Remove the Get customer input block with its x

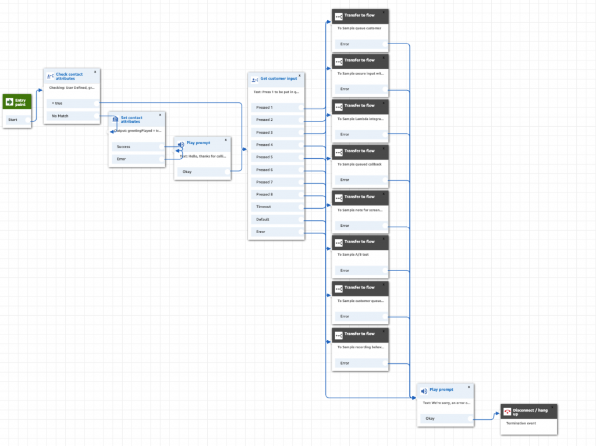(300, 75)
